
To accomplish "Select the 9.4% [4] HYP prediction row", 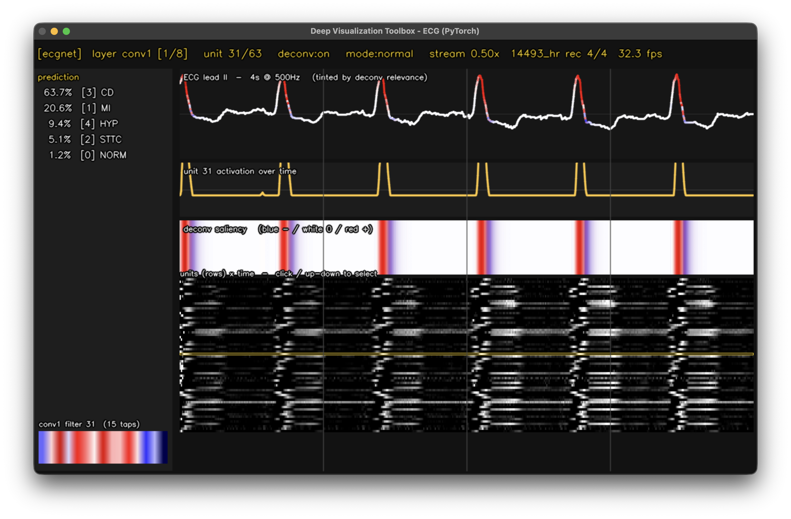I will point(83,123).
